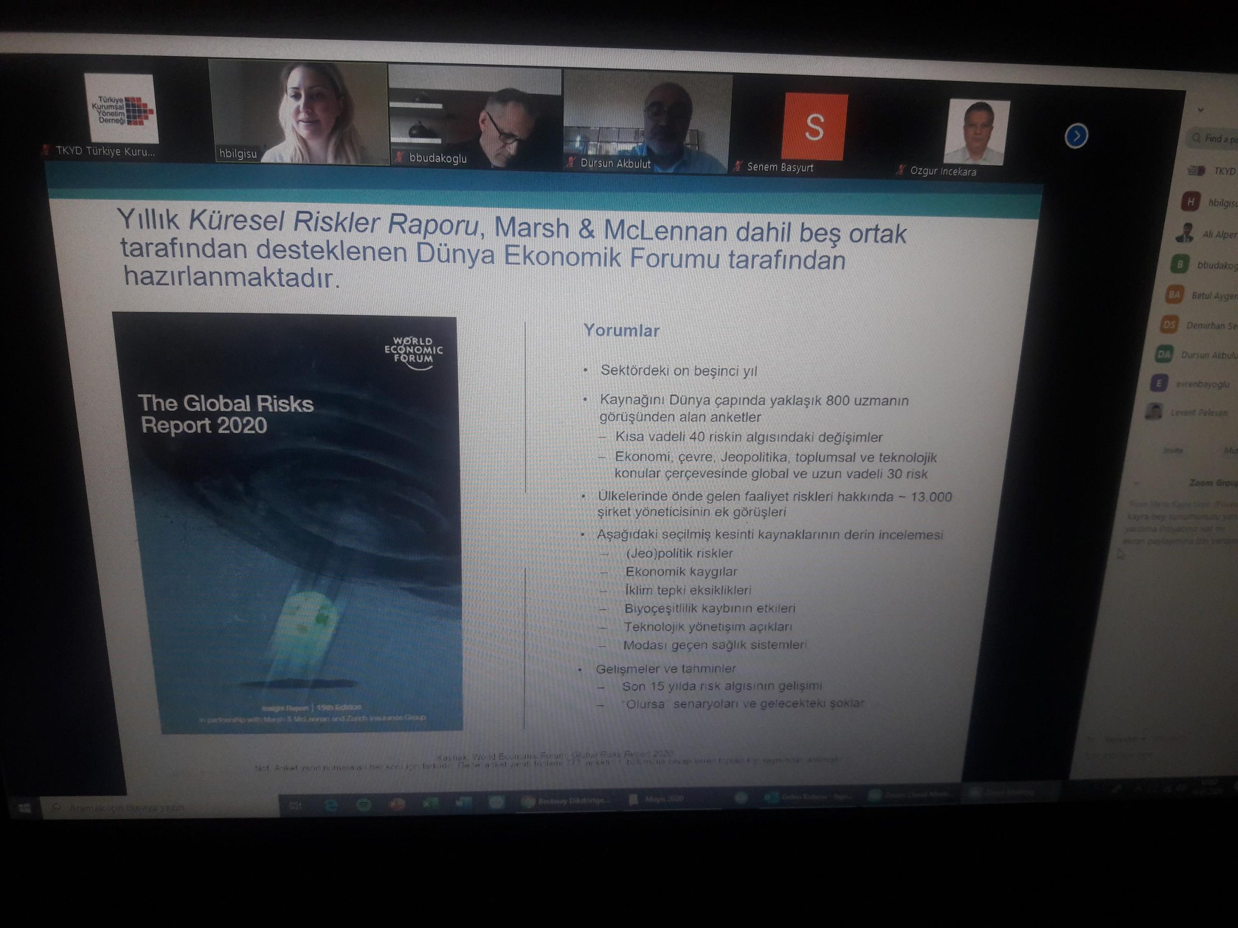Select hbilgisu's red H avatar in participants list
1238x928 pixels.
(x=1190, y=202)
